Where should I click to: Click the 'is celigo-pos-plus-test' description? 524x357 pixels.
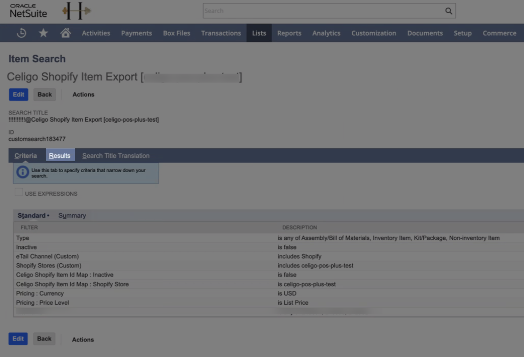click(x=306, y=284)
